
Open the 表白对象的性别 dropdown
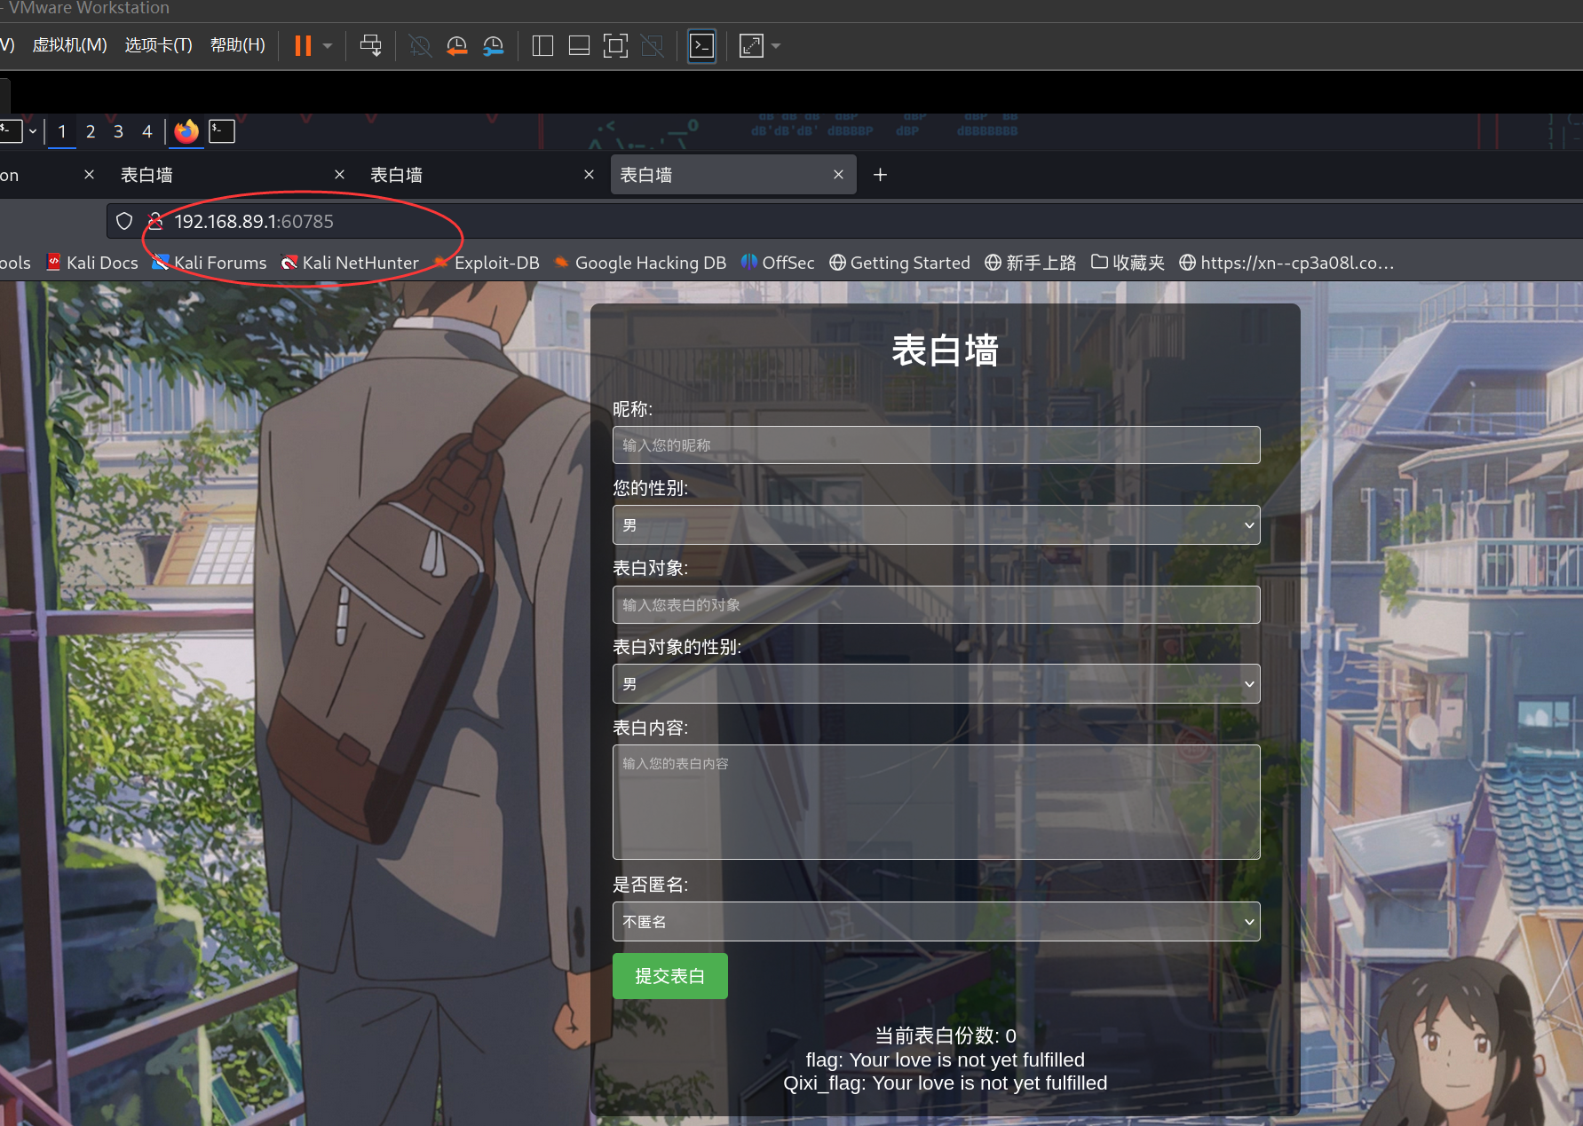click(936, 683)
